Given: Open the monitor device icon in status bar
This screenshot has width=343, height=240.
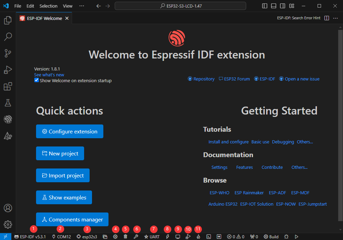Looking at the screenshot, I should (178, 237).
